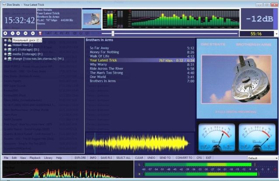Click the P3 toolbar button
This screenshot has height=181, width=279.
coord(67,33)
